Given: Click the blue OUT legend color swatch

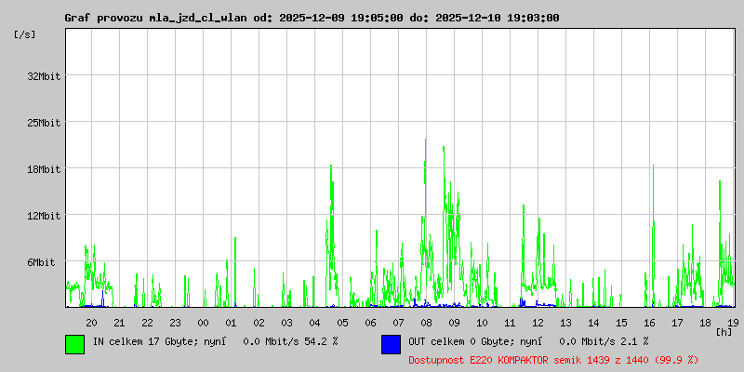Looking at the screenshot, I should tap(391, 343).
